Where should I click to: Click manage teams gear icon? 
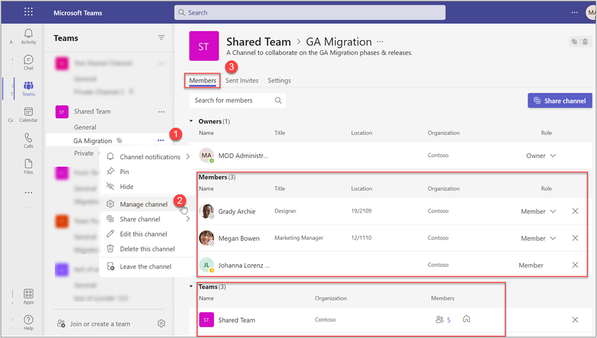coord(161,324)
